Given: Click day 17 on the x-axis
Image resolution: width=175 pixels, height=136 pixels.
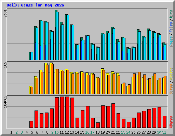Looking at the screenshot, I should (x=92, y=132).
